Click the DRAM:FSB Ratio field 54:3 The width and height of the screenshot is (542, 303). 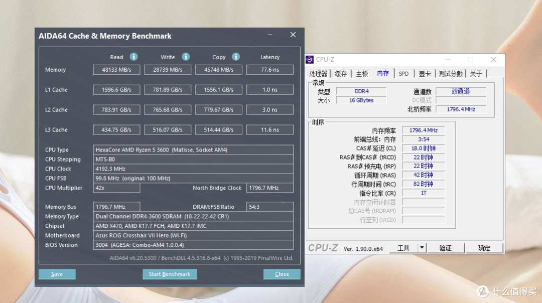[270, 207]
